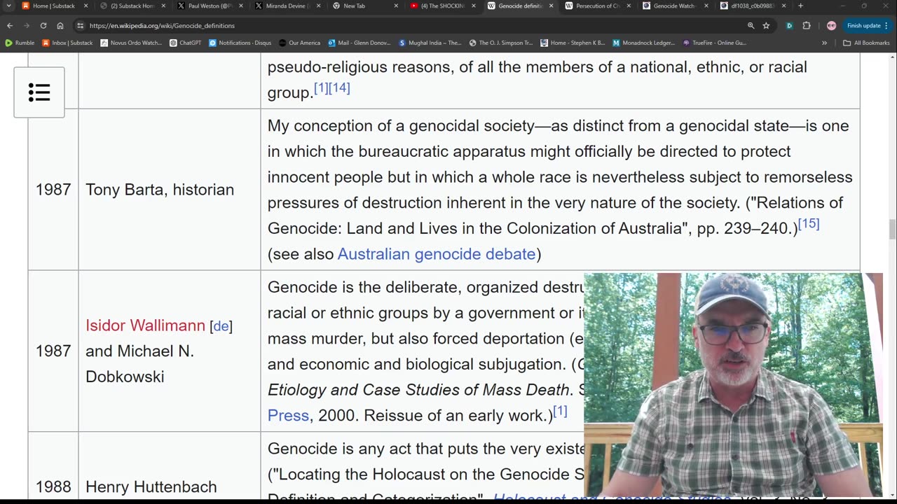Screen dimensions: 897x504
Task: Open citation [15] after Tony Barta quote
Action: point(809,223)
